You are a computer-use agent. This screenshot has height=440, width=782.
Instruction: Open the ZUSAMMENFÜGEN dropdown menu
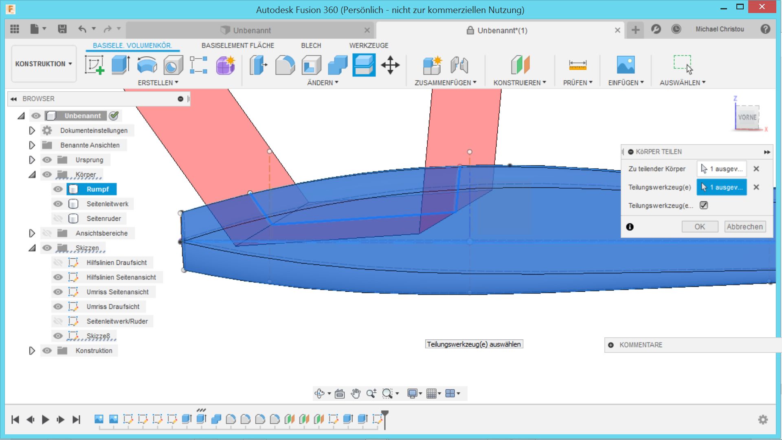tap(445, 83)
